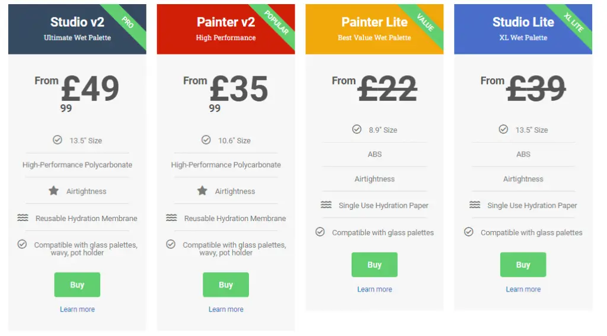
Task: Click the POPULAR ribbon on Painter v2
Action: pos(276,23)
